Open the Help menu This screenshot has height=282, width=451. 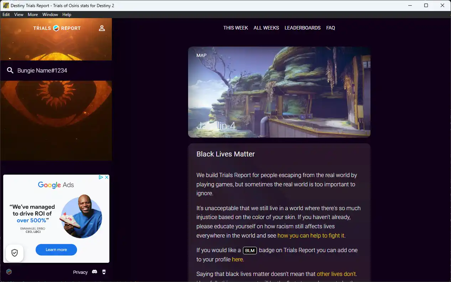tap(67, 15)
